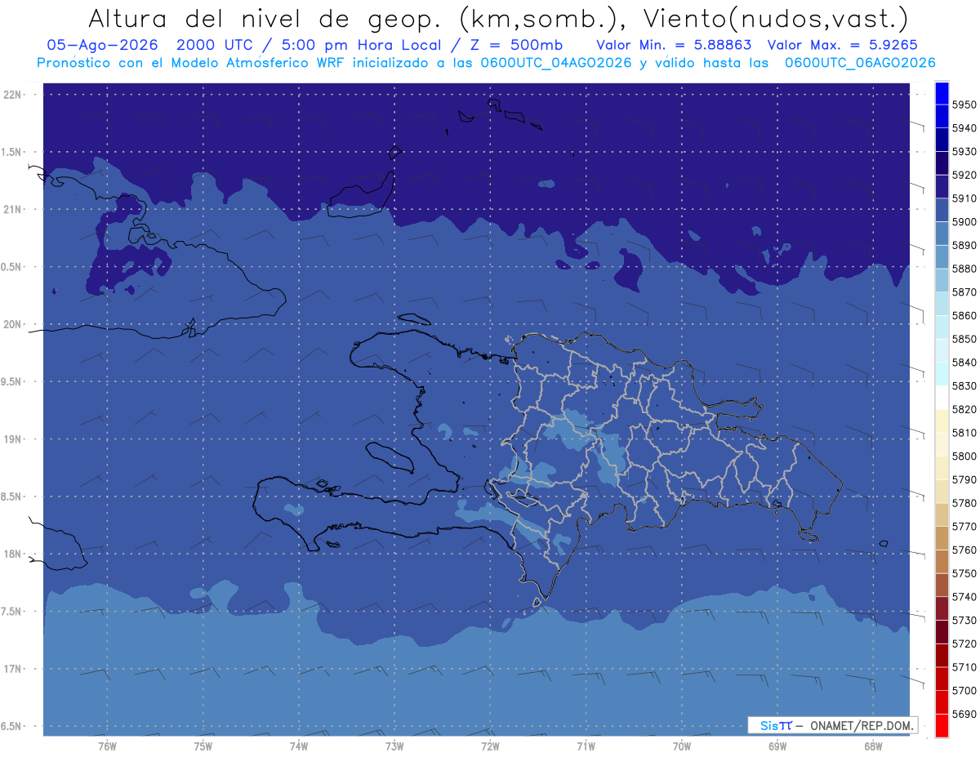Click the 18N latitude axis label
Screen dimensions: 980x757
14,554
